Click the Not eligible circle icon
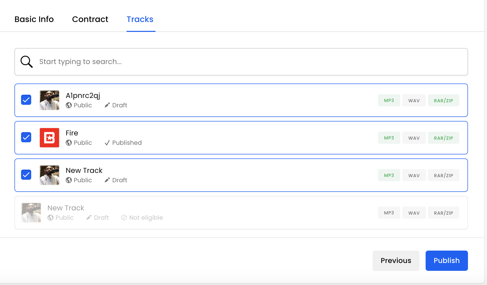The image size is (487, 285). [x=124, y=218]
